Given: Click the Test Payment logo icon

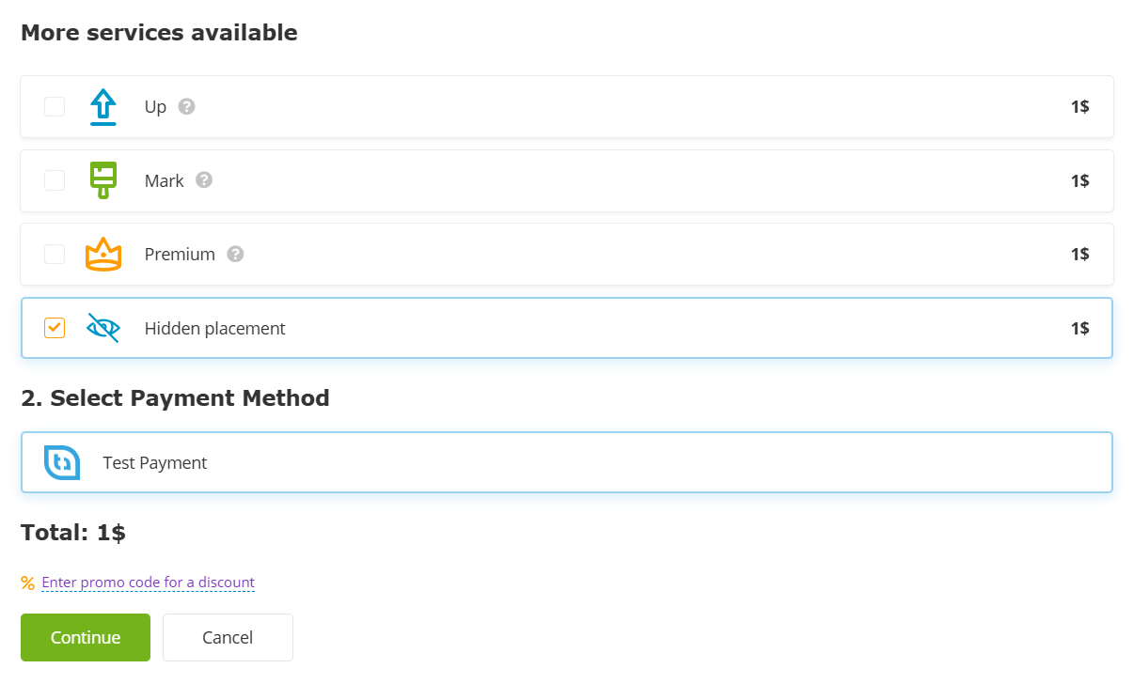Looking at the screenshot, I should 62,462.
